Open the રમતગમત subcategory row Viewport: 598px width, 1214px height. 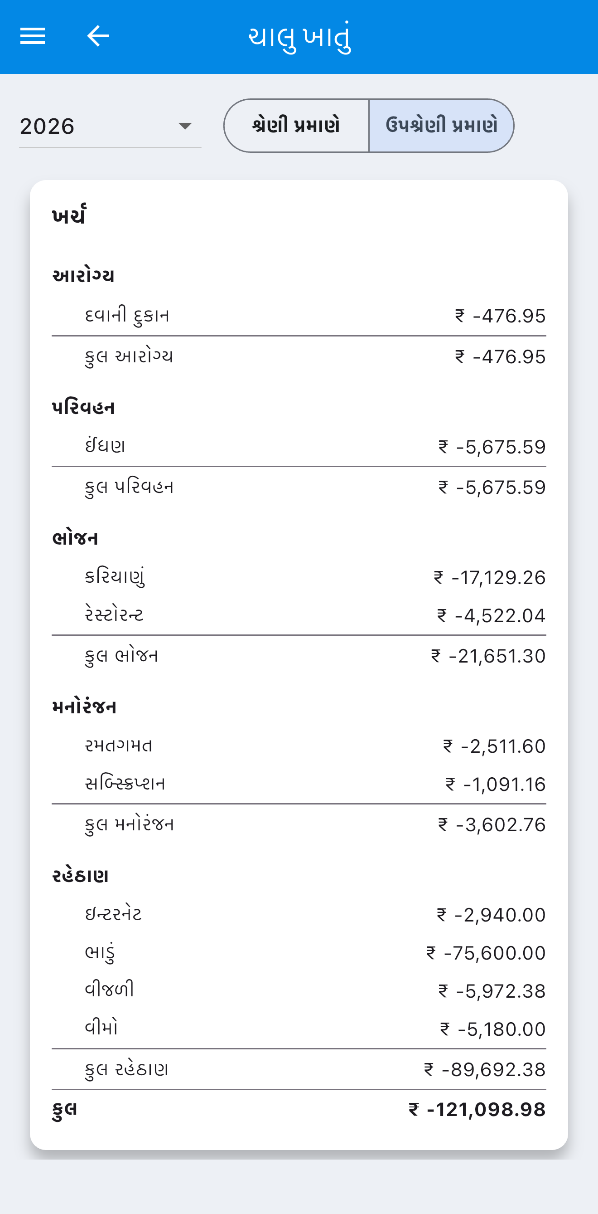tap(299, 746)
